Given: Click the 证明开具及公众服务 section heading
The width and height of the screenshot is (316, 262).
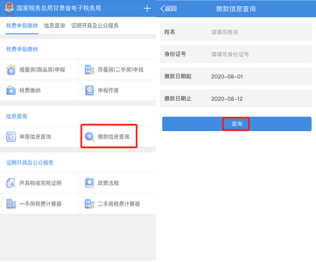Looking at the screenshot, I should tap(30, 163).
